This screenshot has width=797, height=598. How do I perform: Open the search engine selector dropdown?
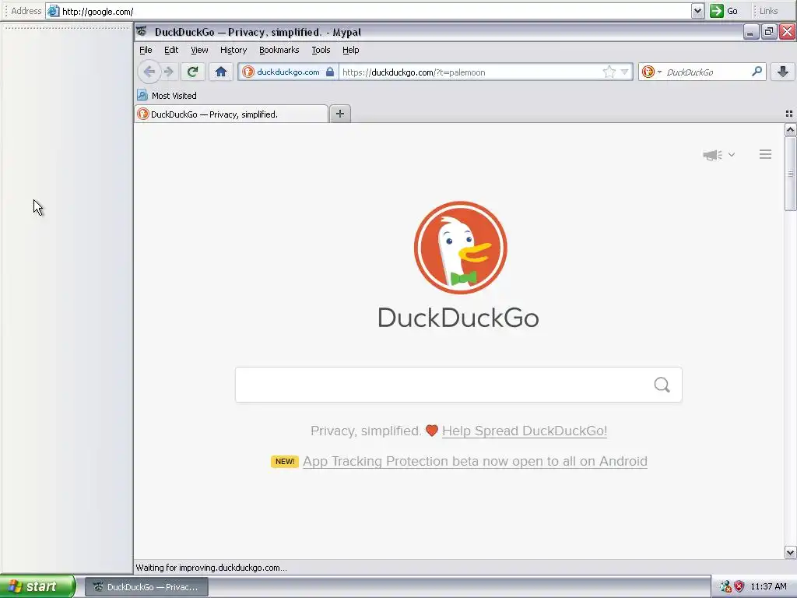651,72
